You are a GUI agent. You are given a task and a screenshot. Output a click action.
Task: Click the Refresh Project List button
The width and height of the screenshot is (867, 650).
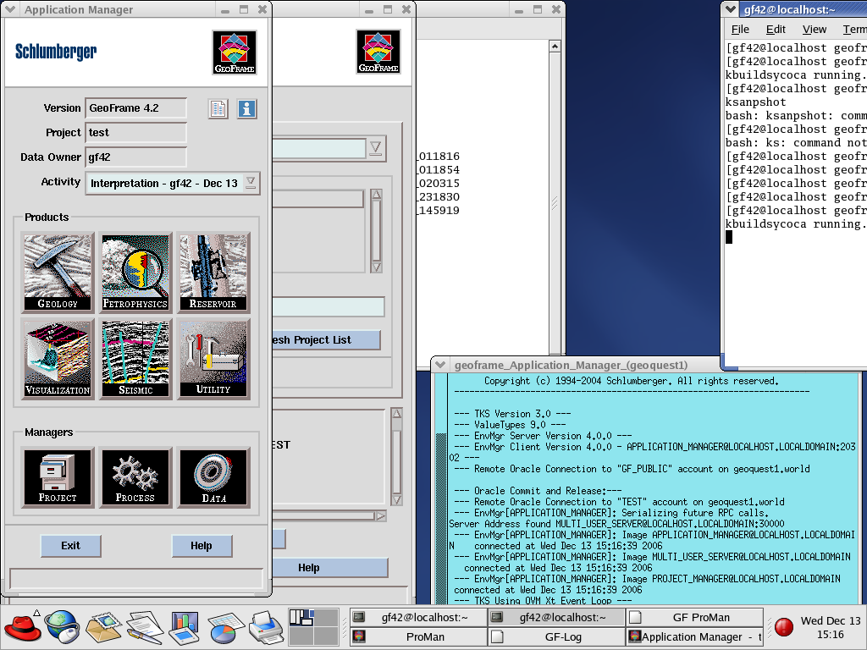coord(326,340)
